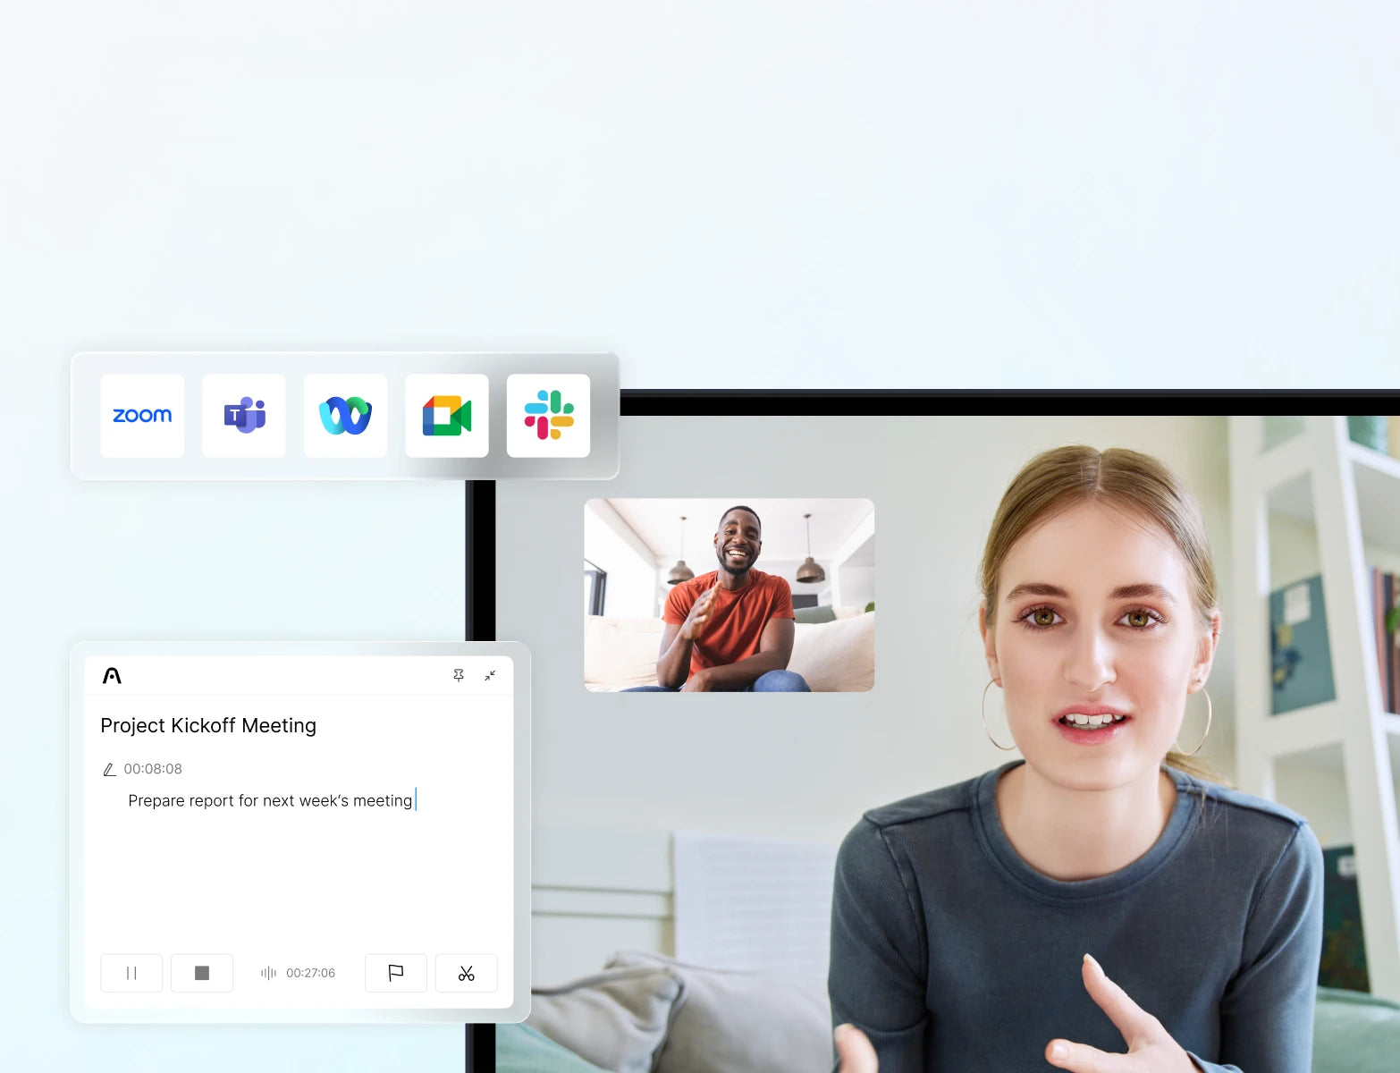Click the note timestamp 00:08:08
1400x1073 pixels.
point(153,769)
